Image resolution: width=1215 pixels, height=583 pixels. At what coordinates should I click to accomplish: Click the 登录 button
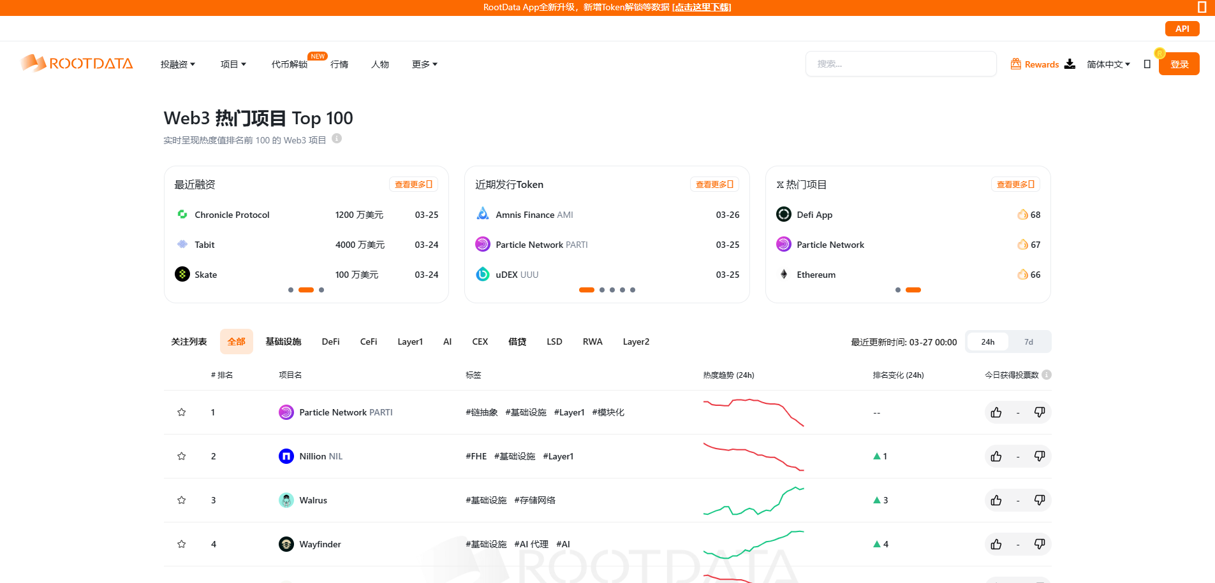(x=1179, y=64)
